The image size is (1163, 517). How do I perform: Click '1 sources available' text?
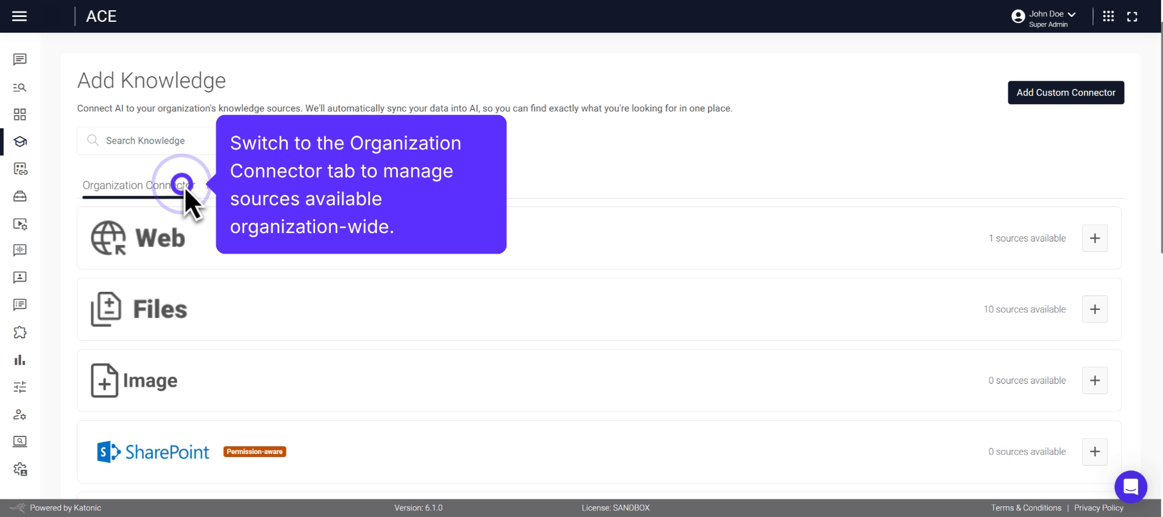pos(1027,239)
